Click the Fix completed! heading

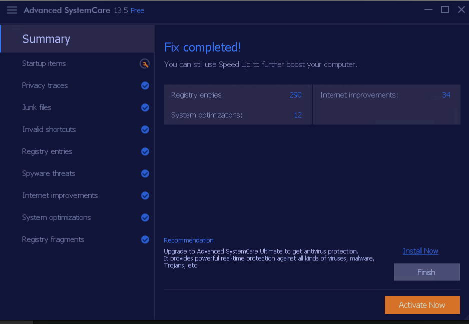[x=203, y=47]
